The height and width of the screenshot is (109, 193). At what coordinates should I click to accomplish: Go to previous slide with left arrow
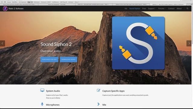[2, 43]
